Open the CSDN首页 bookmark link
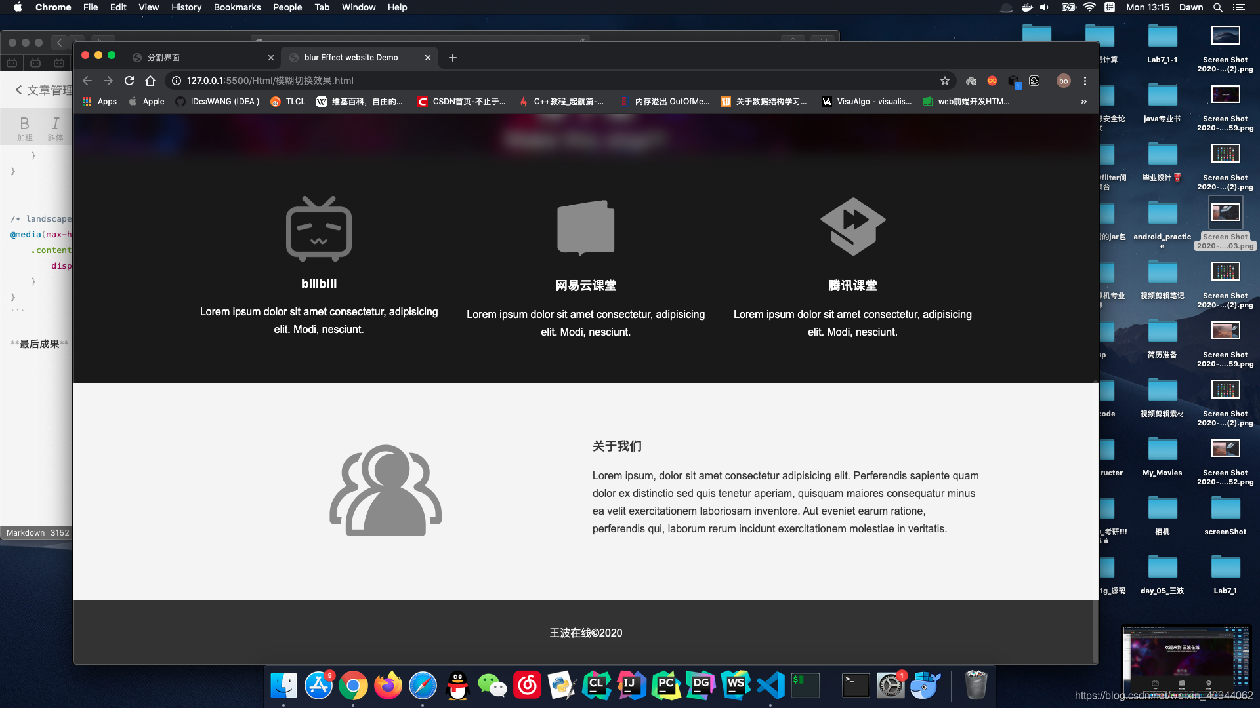Screen dimensions: 1260x708 click(461, 102)
